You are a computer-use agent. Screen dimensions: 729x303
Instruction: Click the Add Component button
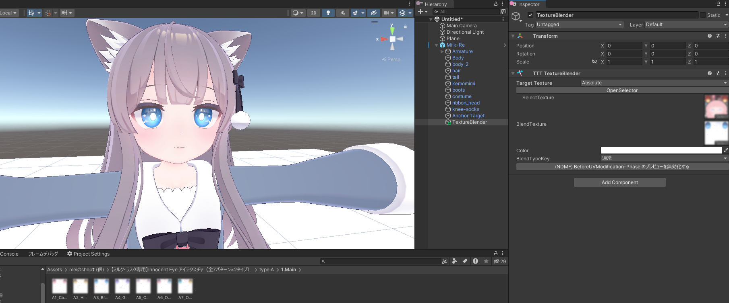coord(619,182)
